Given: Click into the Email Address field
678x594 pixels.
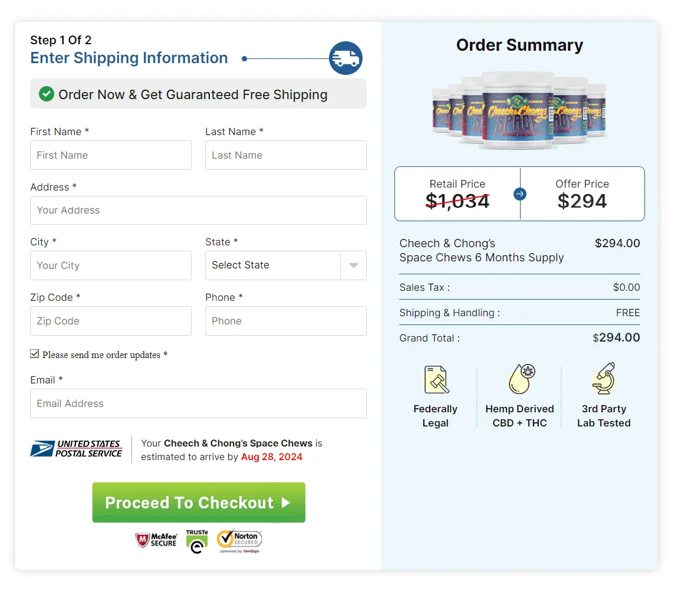Looking at the screenshot, I should click(x=199, y=403).
